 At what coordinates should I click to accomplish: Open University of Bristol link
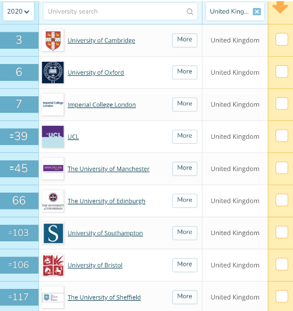[95, 265]
